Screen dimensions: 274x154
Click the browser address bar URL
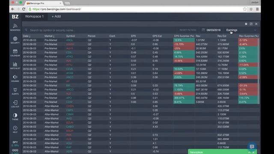point(57,9)
